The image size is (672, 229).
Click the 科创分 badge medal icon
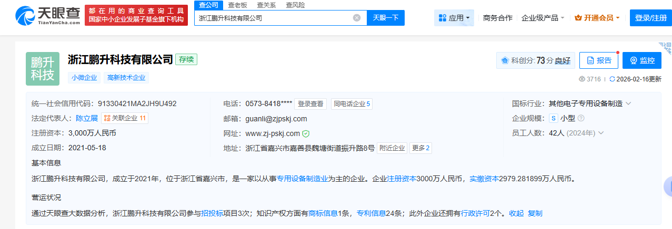pos(505,60)
